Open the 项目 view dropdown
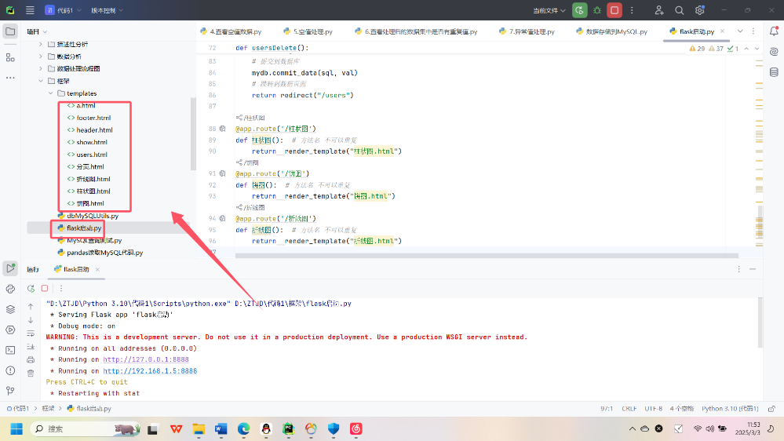 (x=37, y=31)
